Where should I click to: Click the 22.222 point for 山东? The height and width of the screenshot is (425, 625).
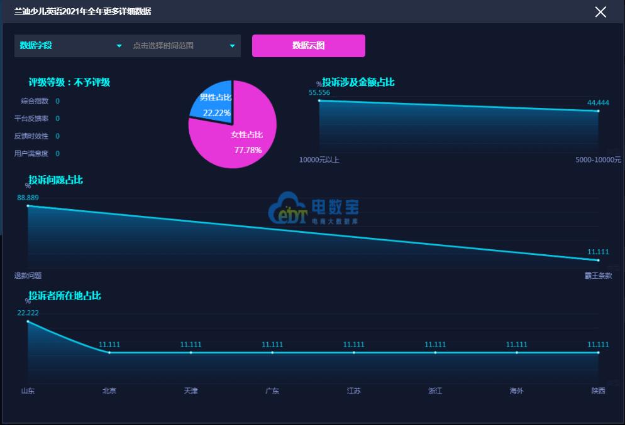pos(28,321)
